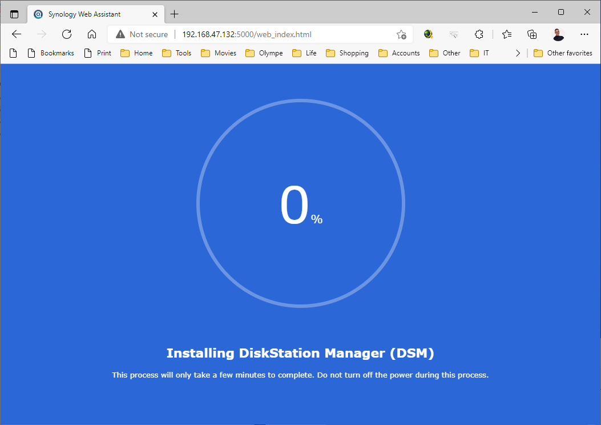This screenshot has height=425, width=601.
Task: Close the Synology Web Assistant tab
Action: coord(155,15)
